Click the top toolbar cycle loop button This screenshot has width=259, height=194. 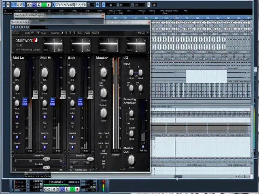coord(34,4)
